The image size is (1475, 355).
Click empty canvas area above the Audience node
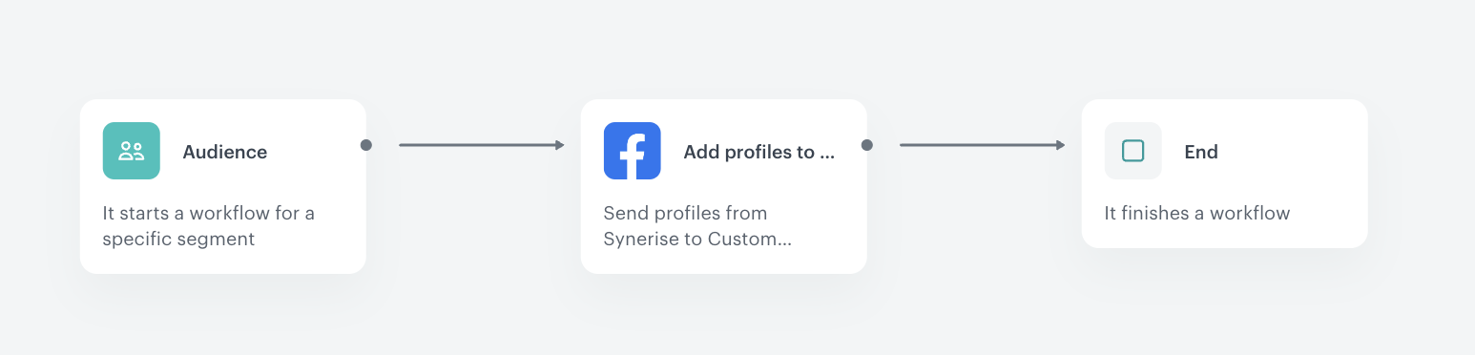pos(223,48)
